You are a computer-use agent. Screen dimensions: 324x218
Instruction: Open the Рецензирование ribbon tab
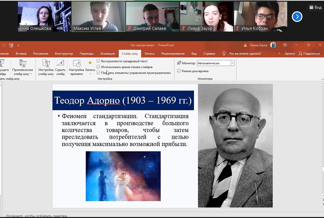tap(173, 53)
